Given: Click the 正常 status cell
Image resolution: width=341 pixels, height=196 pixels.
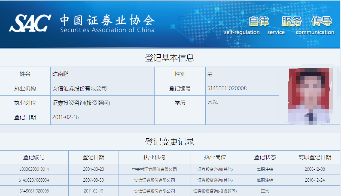Looking at the screenshot, I should pyautogui.click(x=265, y=191).
